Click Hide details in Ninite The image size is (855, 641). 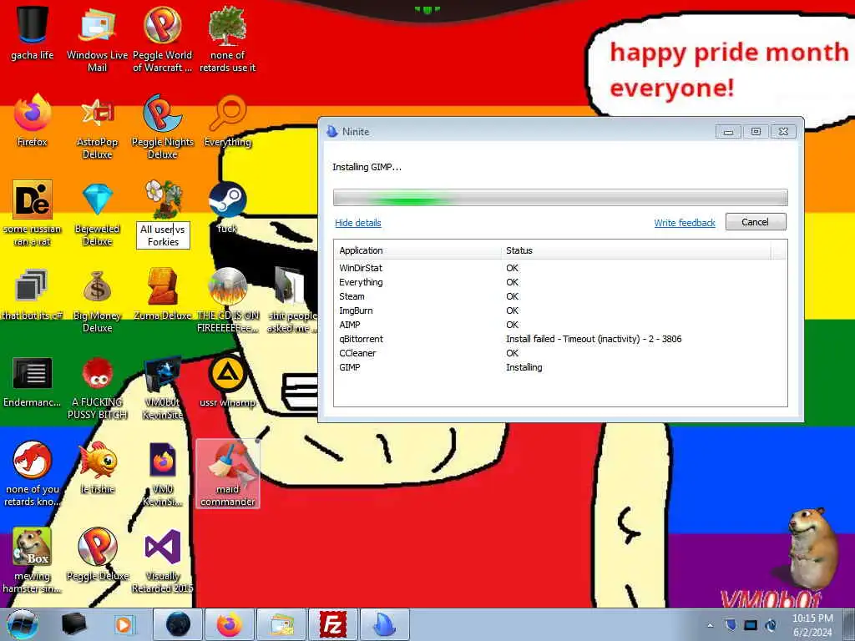click(x=357, y=223)
